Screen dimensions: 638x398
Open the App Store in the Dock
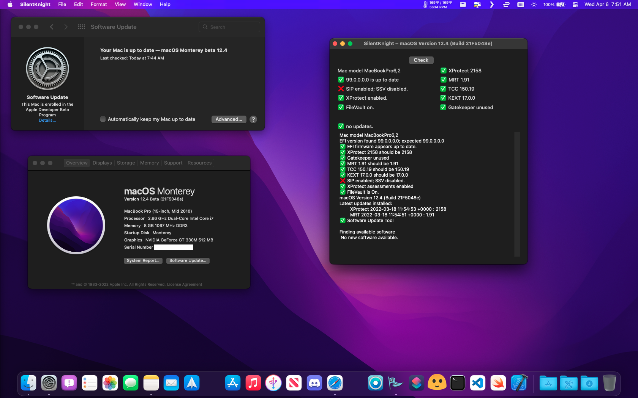(233, 383)
